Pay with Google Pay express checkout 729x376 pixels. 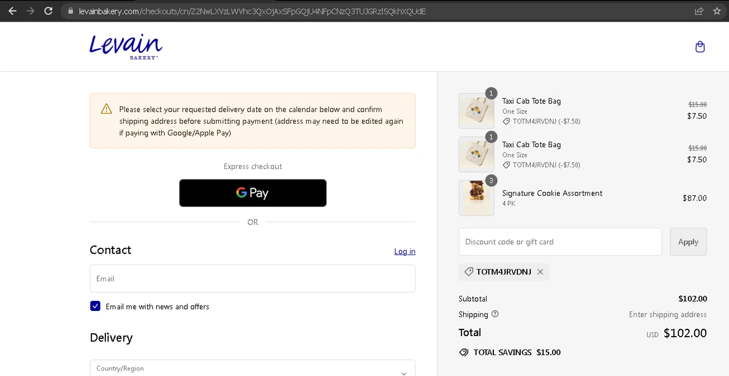click(x=253, y=193)
